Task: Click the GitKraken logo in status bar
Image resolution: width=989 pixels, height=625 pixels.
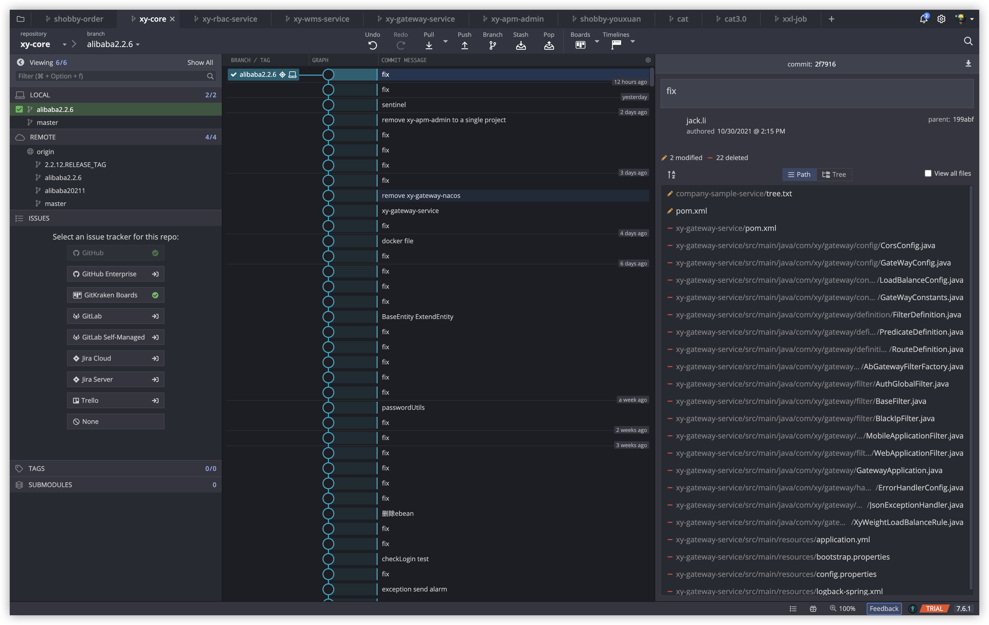Action: click(912, 609)
